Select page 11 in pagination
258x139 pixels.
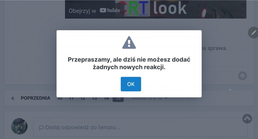[x=71, y=99]
